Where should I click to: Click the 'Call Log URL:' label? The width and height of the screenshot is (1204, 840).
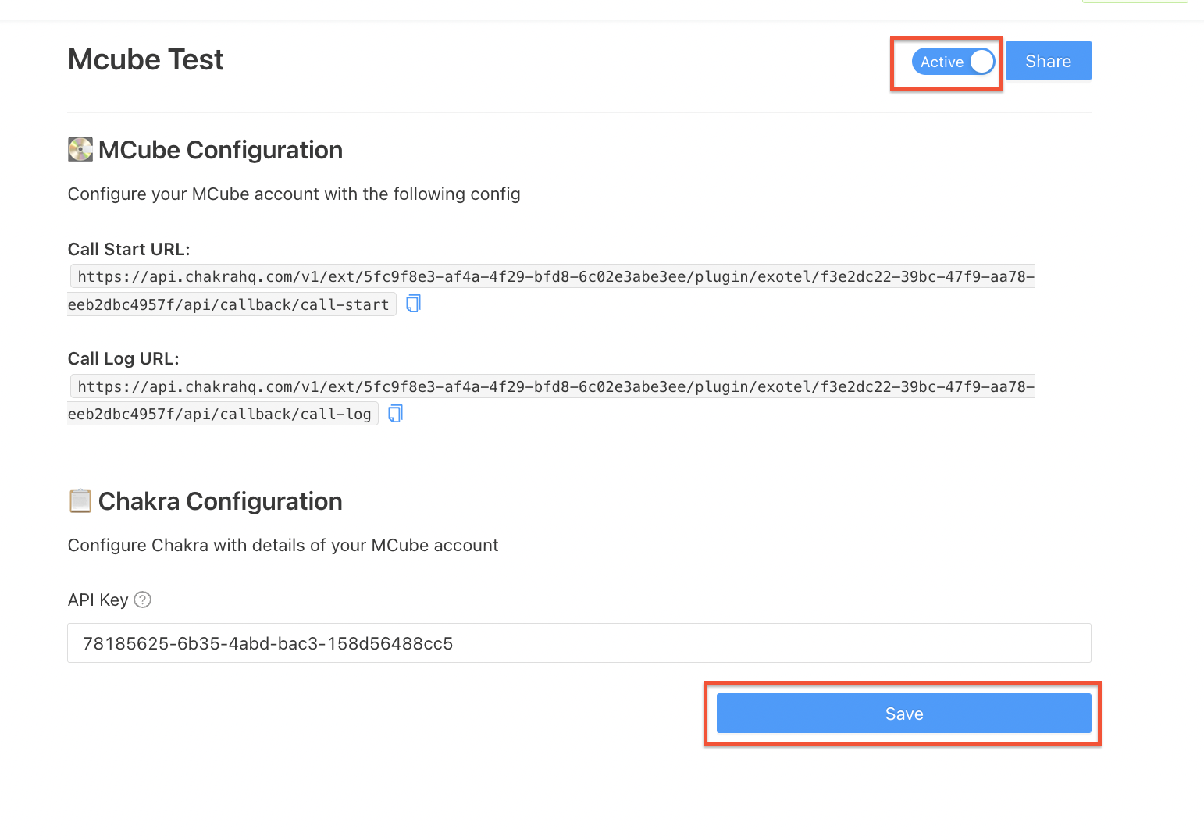click(123, 359)
